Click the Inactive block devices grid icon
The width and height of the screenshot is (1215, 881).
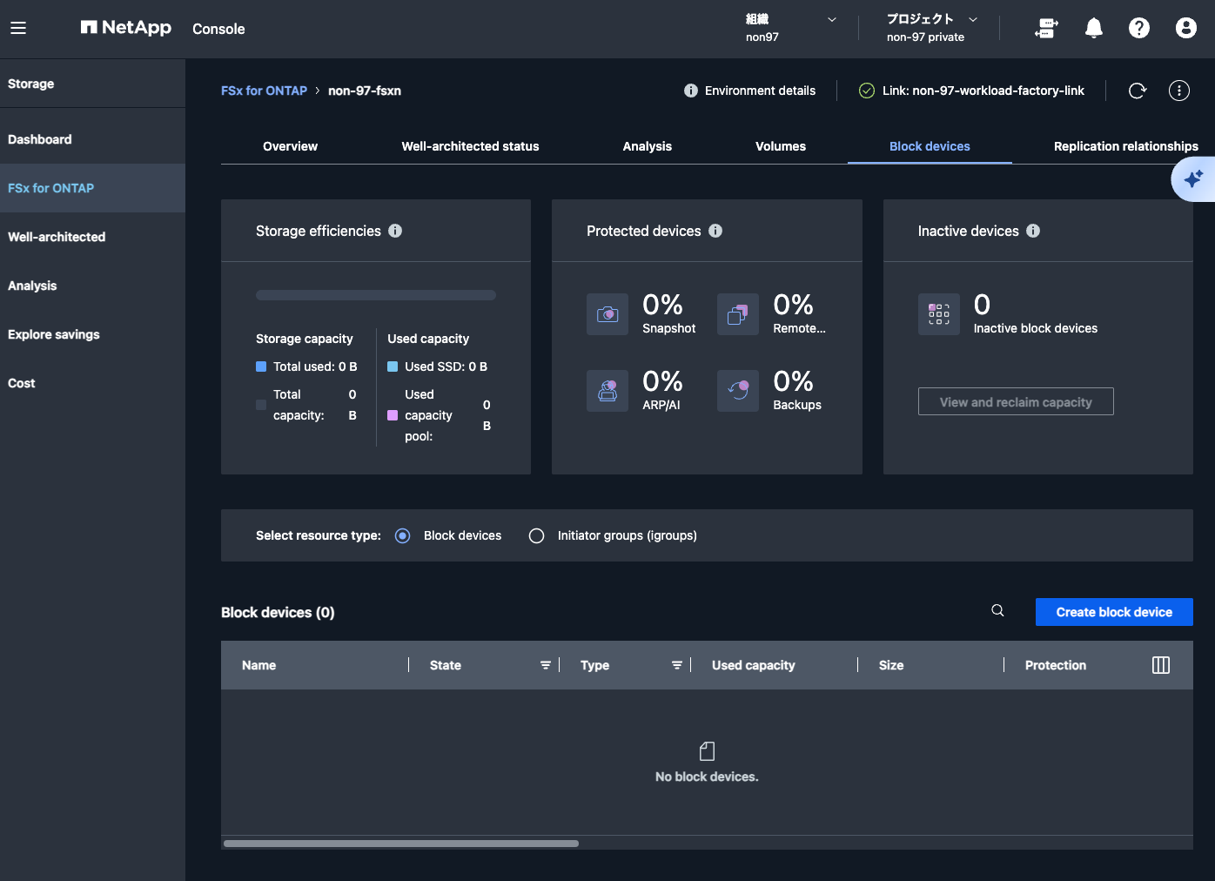click(939, 314)
